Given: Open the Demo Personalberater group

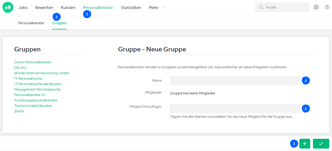Looking at the screenshot, I should pos(33,62).
